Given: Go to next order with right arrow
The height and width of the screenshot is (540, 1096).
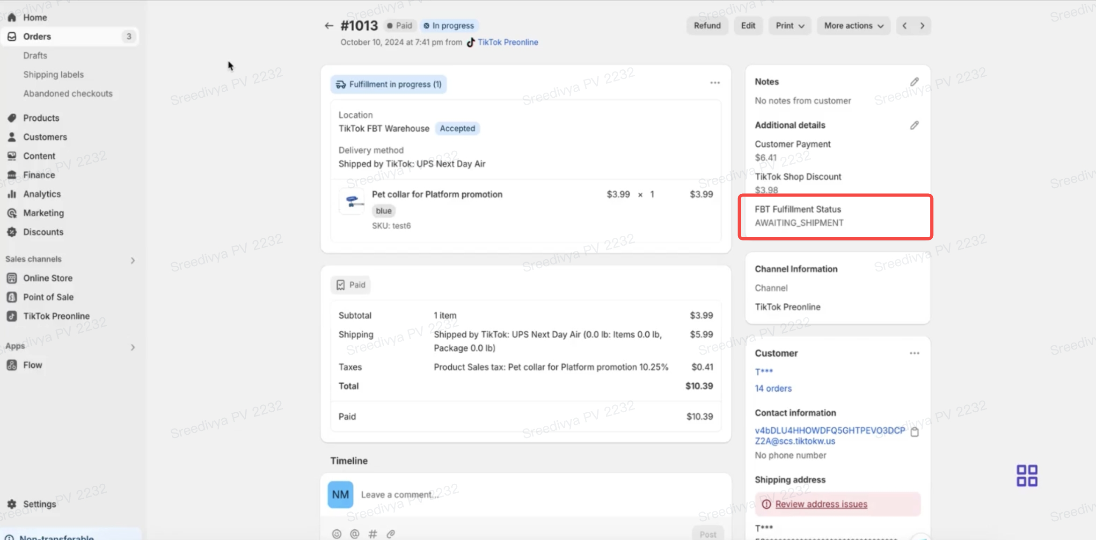Looking at the screenshot, I should coord(922,26).
